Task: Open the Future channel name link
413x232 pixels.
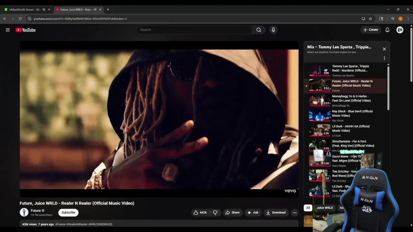Action: (36, 211)
